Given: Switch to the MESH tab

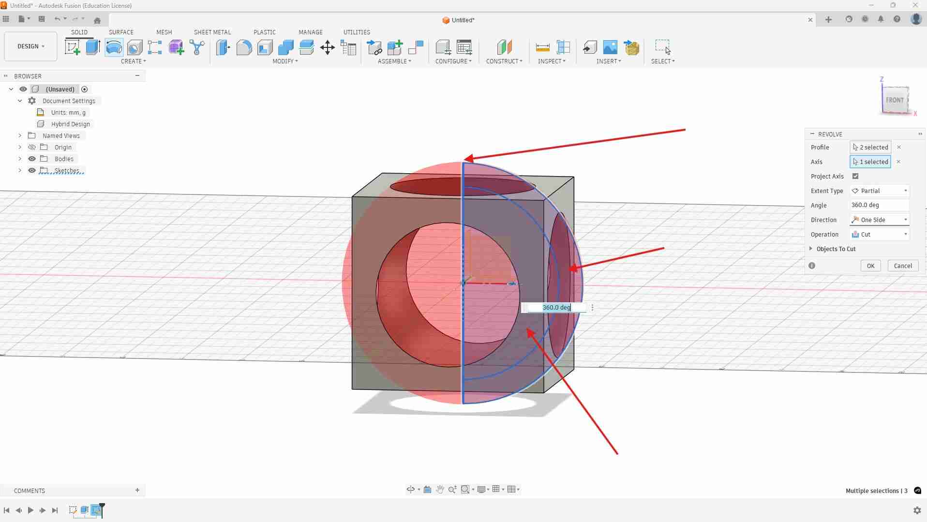Looking at the screenshot, I should coord(164,32).
